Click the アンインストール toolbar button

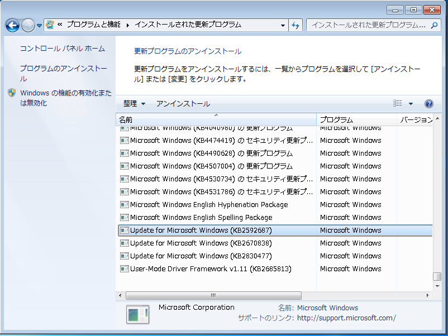click(183, 103)
